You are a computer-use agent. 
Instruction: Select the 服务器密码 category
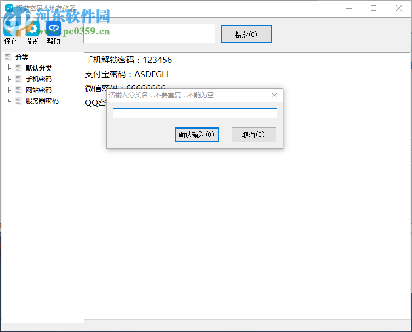[x=42, y=101]
